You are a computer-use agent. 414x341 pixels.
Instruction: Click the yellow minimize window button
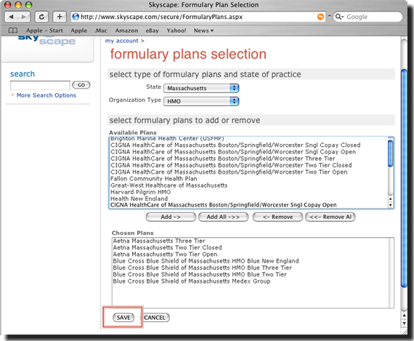[18, 5]
